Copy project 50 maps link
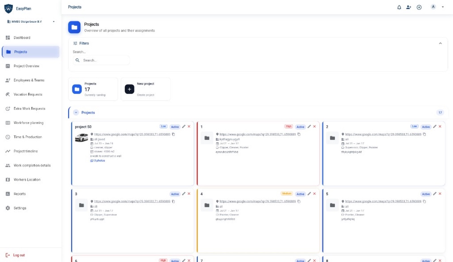Image resolution: width=453 pixels, height=262 pixels. click(173, 134)
